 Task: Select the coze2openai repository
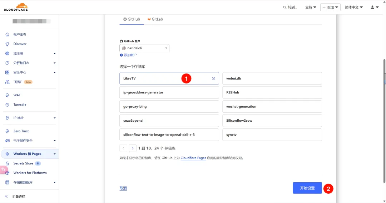[169, 121]
